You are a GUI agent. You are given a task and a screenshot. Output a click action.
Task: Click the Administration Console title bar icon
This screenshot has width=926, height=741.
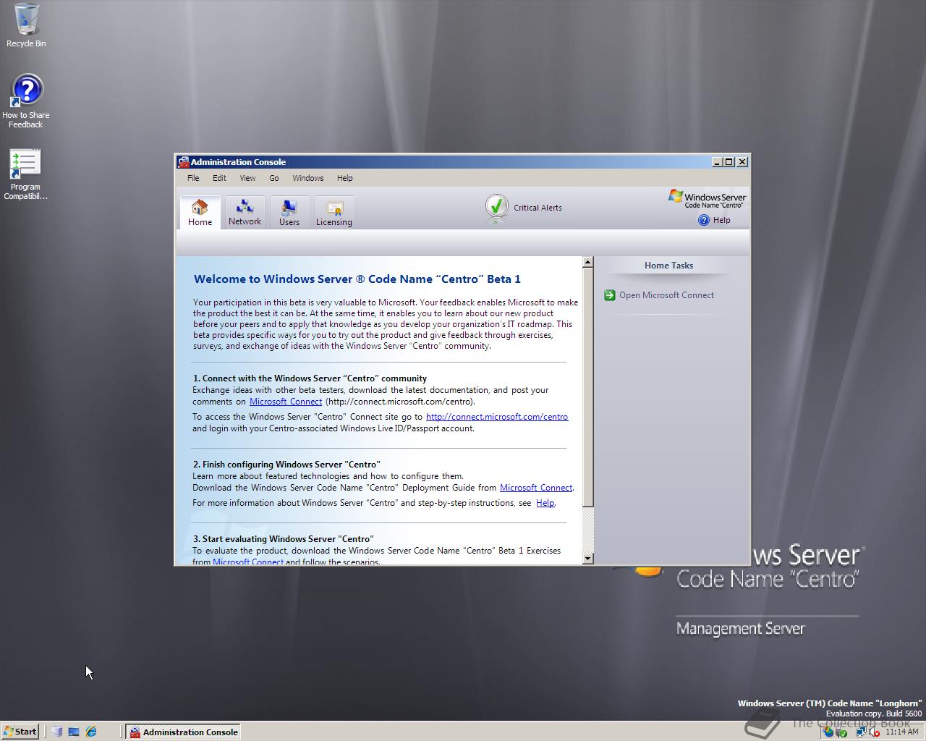184,162
